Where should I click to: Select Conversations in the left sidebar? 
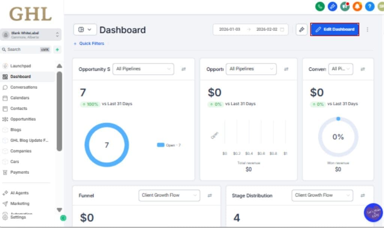click(24, 87)
